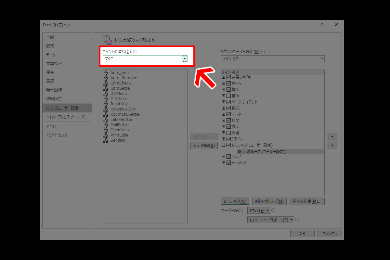The height and width of the screenshot is (260, 390).
Task: Open the インポート/エクスポート dropdown
Action: pyautogui.click(x=270, y=220)
